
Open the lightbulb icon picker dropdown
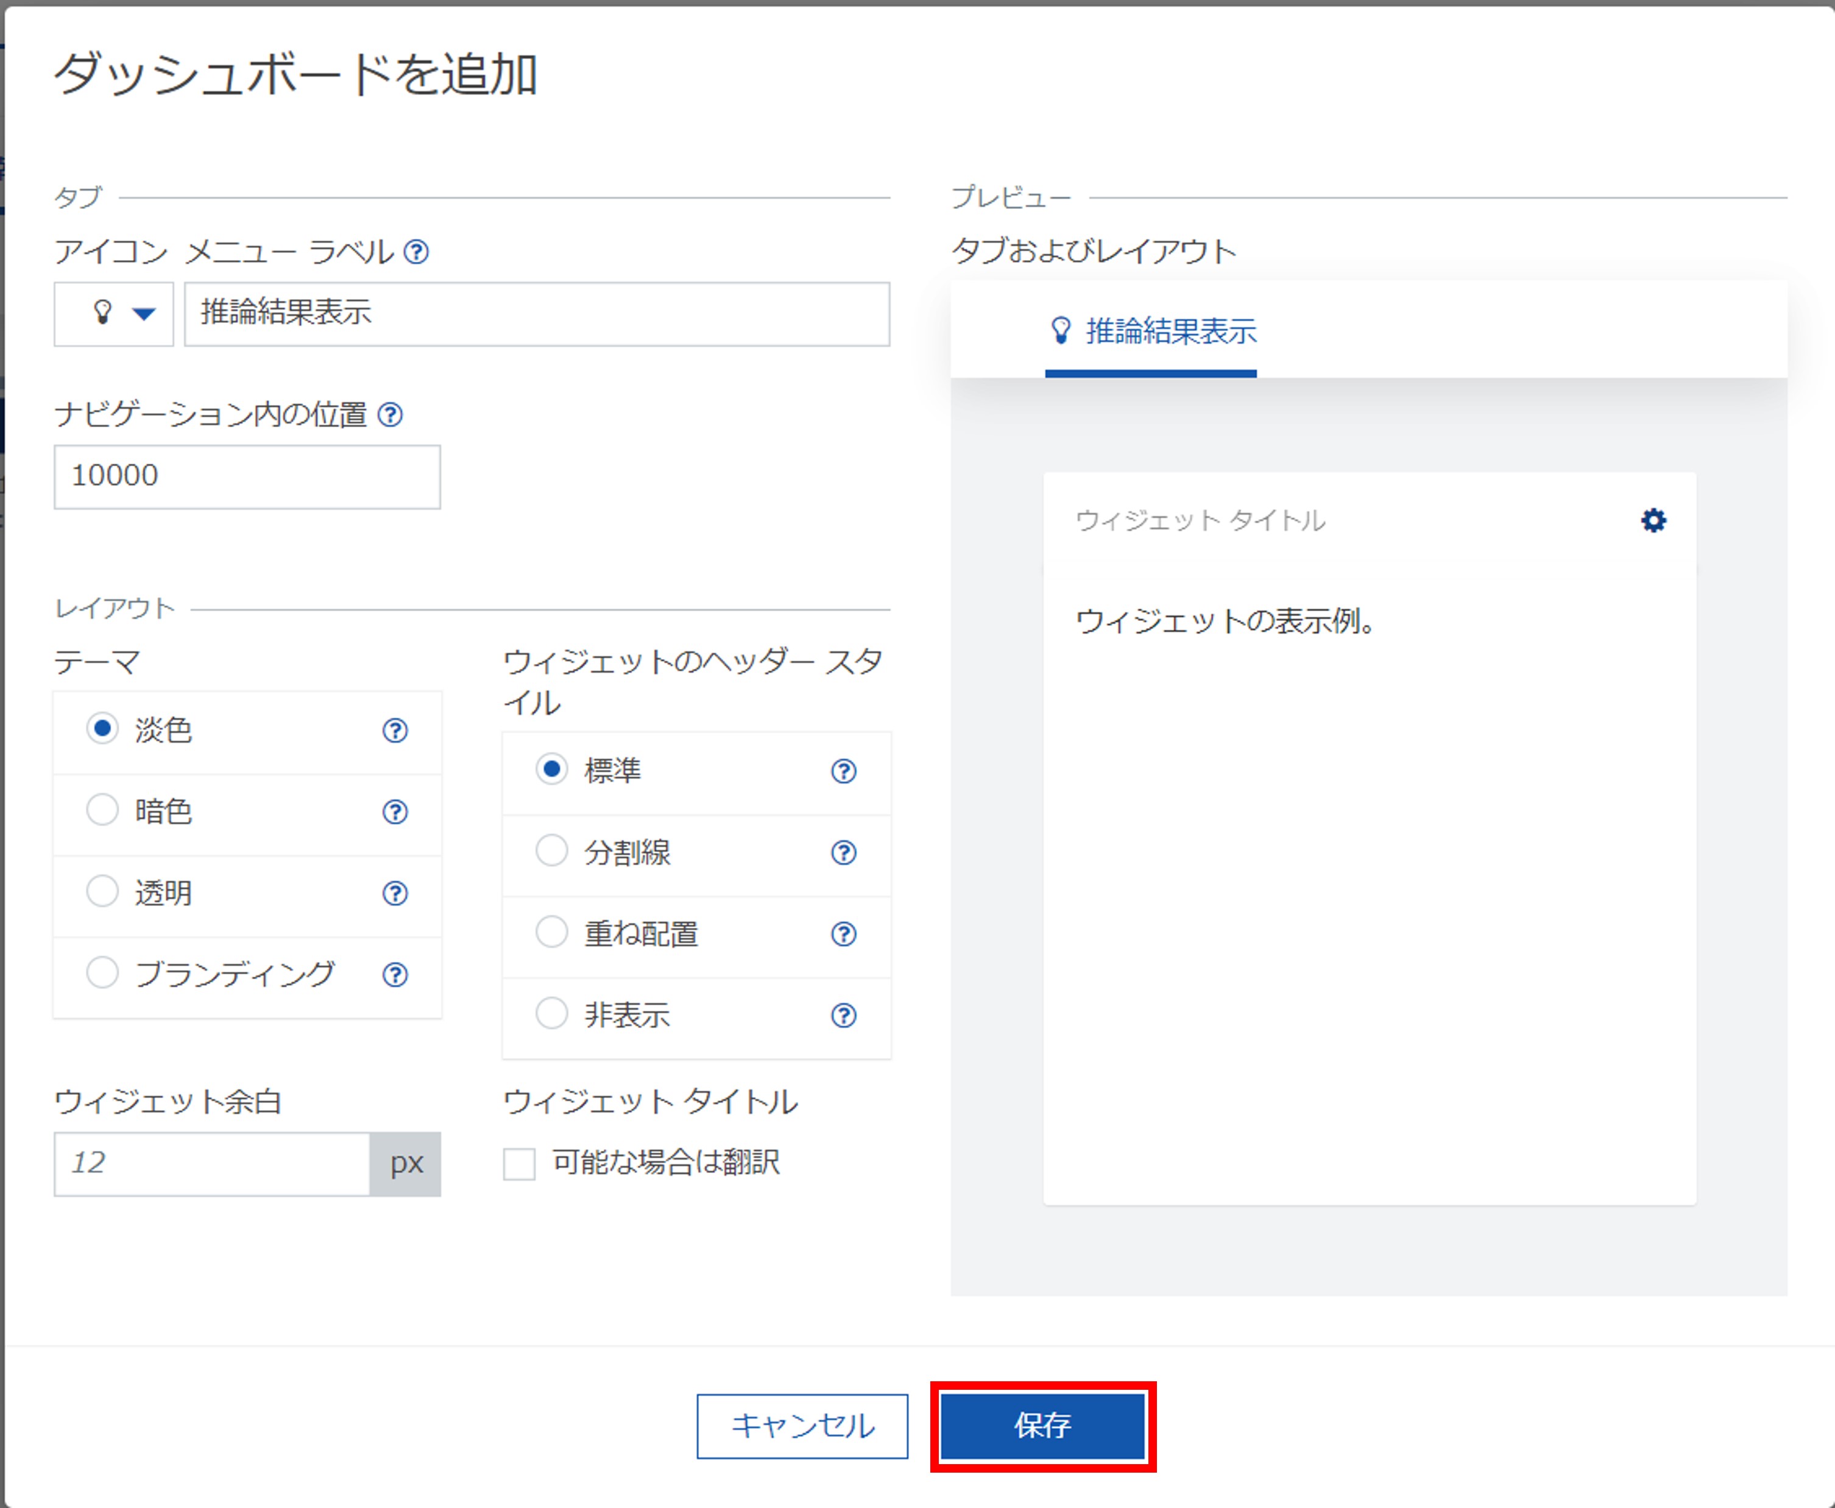(x=114, y=314)
